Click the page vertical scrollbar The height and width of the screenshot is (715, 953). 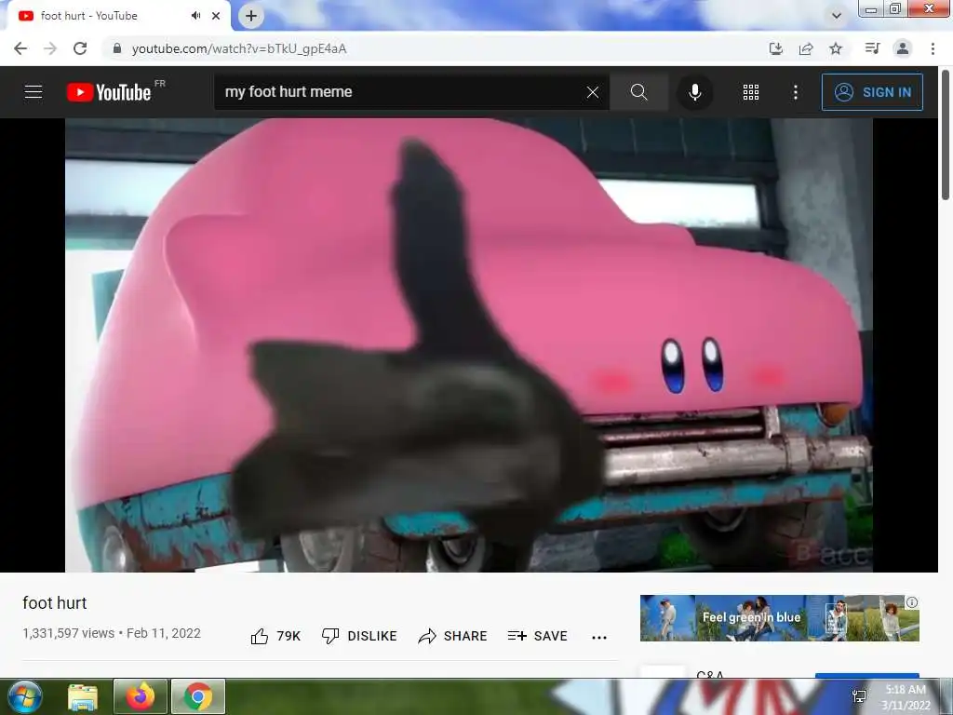pyautogui.click(x=946, y=135)
